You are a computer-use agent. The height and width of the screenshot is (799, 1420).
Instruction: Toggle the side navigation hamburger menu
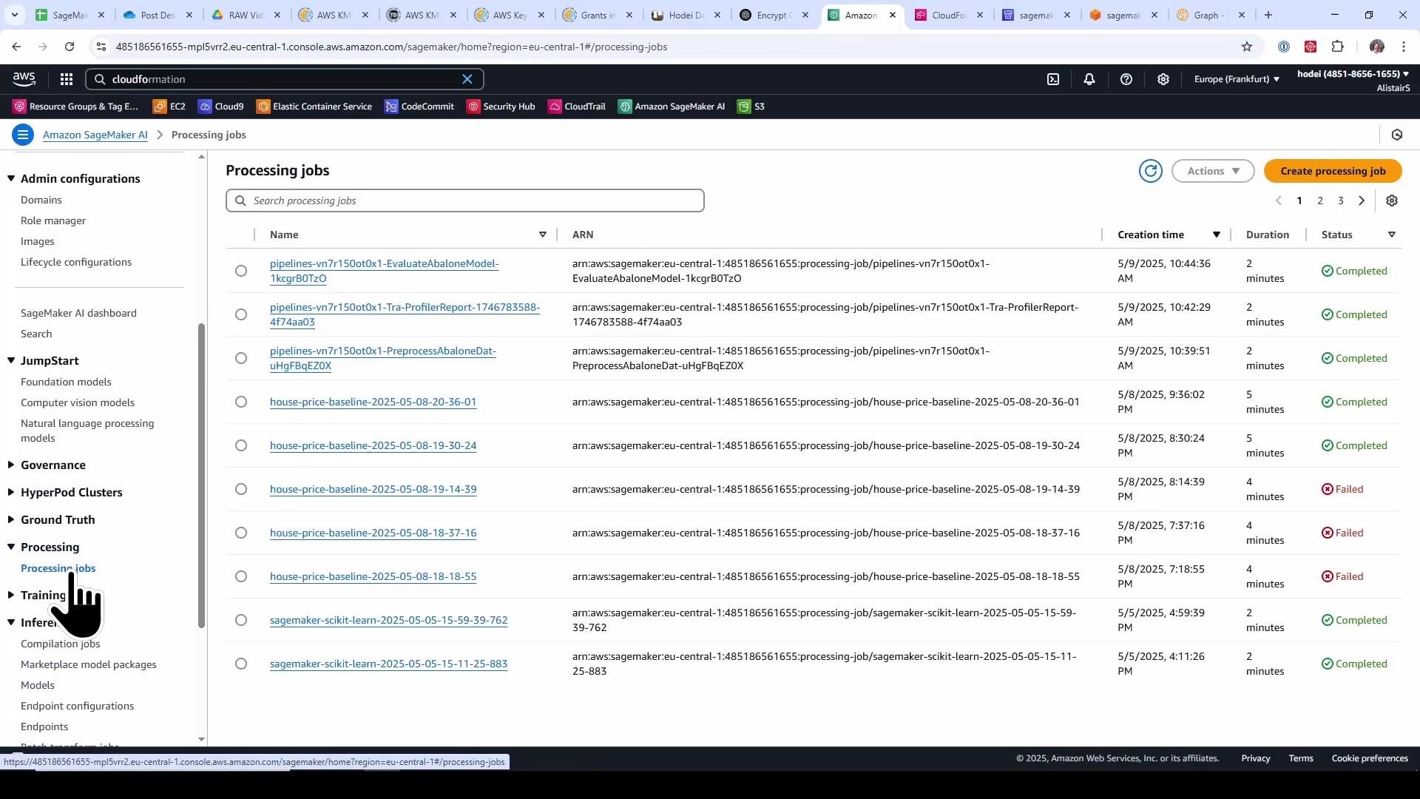click(23, 135)
